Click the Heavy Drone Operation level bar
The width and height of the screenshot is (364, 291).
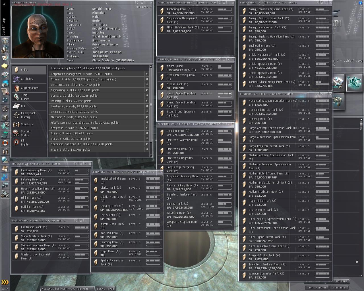(224, 93)
